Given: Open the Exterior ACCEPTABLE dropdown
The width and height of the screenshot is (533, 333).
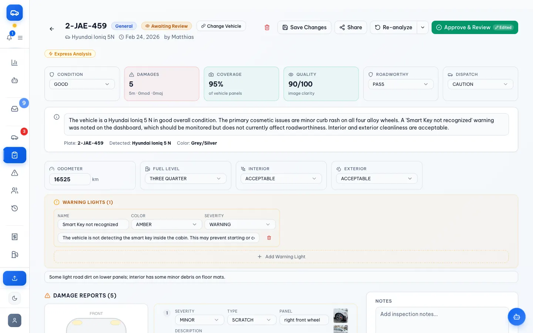Looking at the screenshot, I should (x=376, y=179).
